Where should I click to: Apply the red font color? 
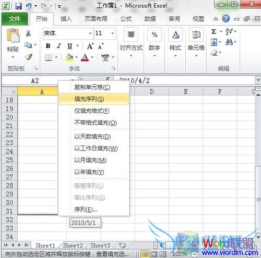[x=85, y=57]
